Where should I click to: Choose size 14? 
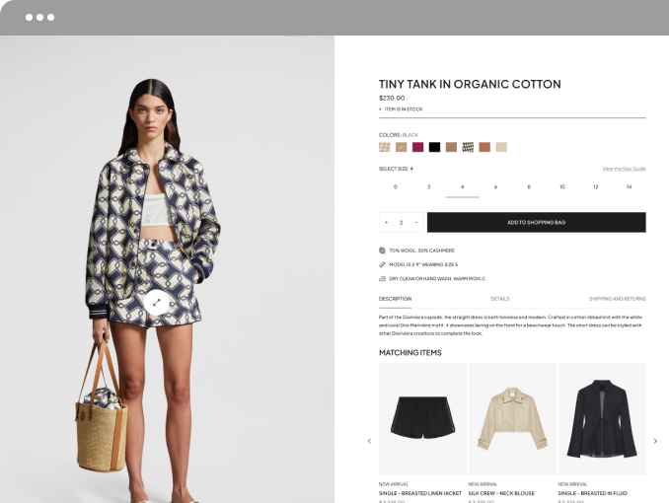click(629, 186)
